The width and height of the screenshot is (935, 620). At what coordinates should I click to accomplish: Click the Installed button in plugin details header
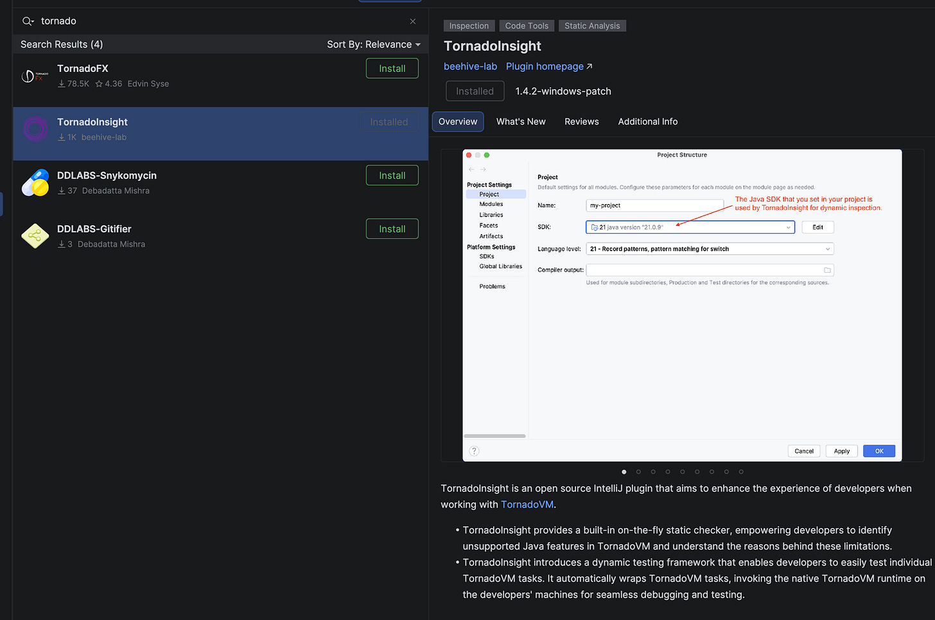[475, 91]
